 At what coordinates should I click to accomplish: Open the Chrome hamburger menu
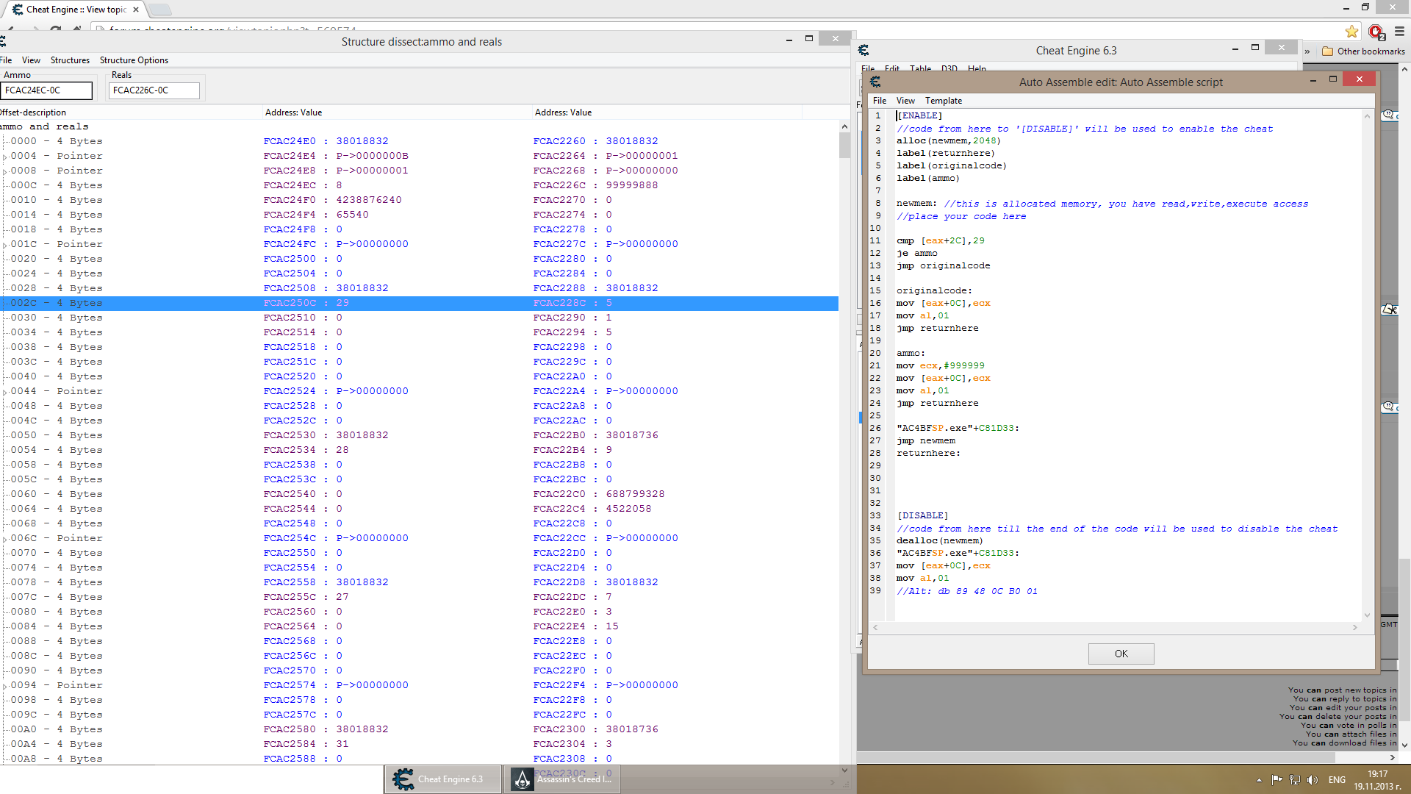click(x=1399, y=32)
